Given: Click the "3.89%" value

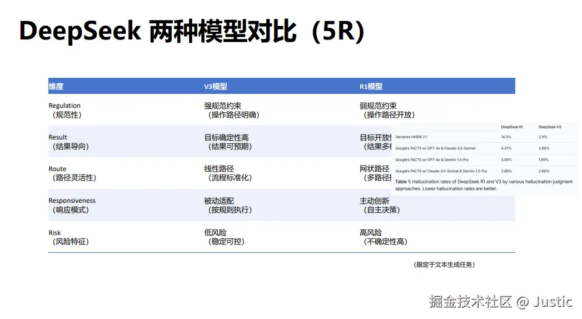Looking at the screenshot, I should [506, 171].
